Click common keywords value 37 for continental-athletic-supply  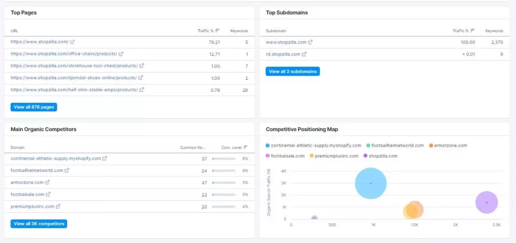coord(205,159)
